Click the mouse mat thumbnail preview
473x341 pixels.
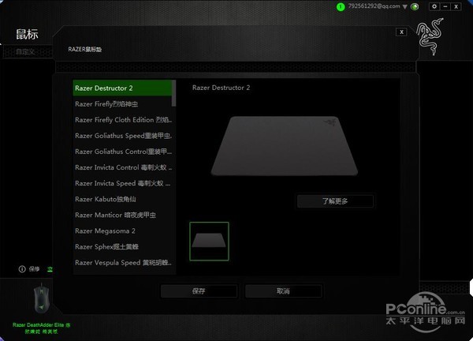(209, 242)
